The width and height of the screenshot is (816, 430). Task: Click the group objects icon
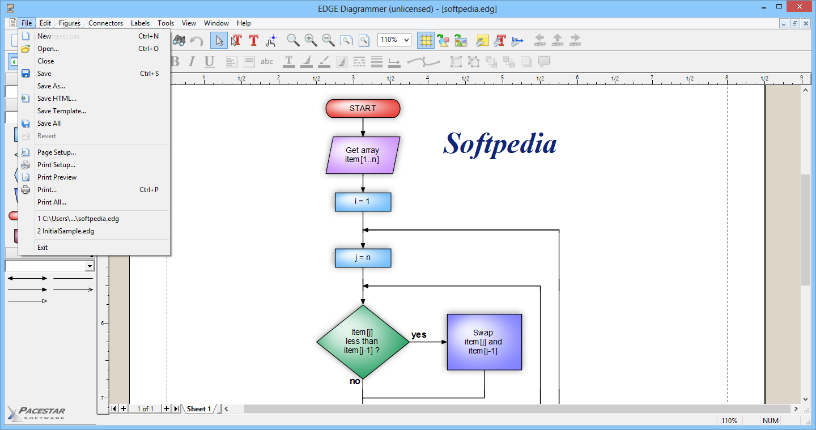(456, 61)
